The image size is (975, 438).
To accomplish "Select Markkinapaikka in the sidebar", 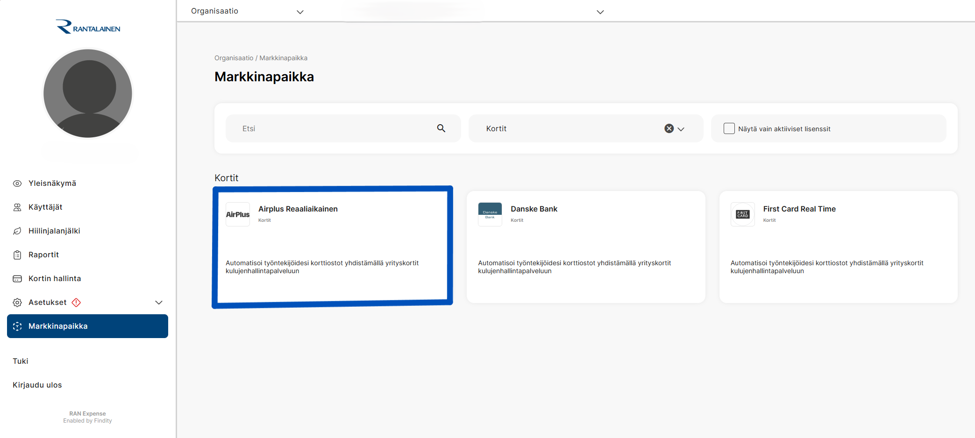I will [x=87, y=326].
